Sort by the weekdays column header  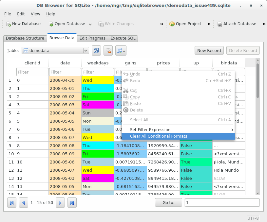coord(98,63)
